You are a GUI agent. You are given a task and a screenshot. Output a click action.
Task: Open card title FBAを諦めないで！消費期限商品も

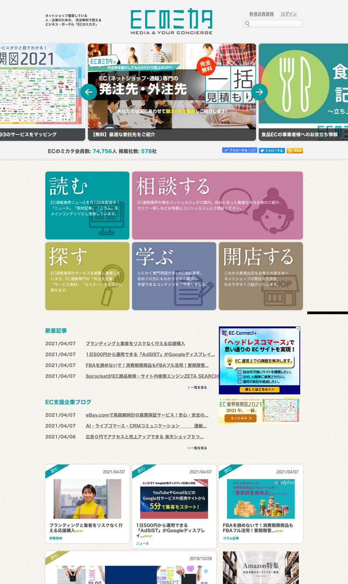point(258,528)
